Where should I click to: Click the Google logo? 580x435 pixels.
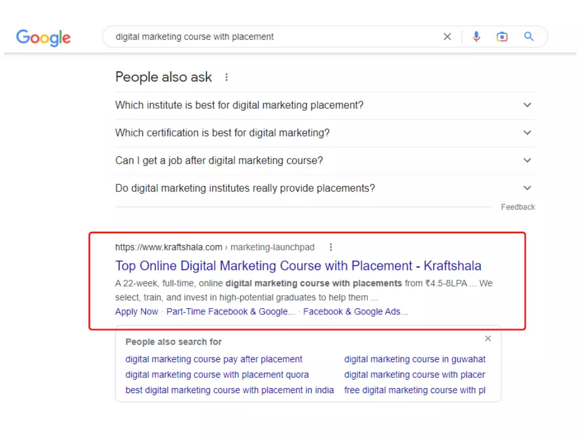[x=43, y=37]
